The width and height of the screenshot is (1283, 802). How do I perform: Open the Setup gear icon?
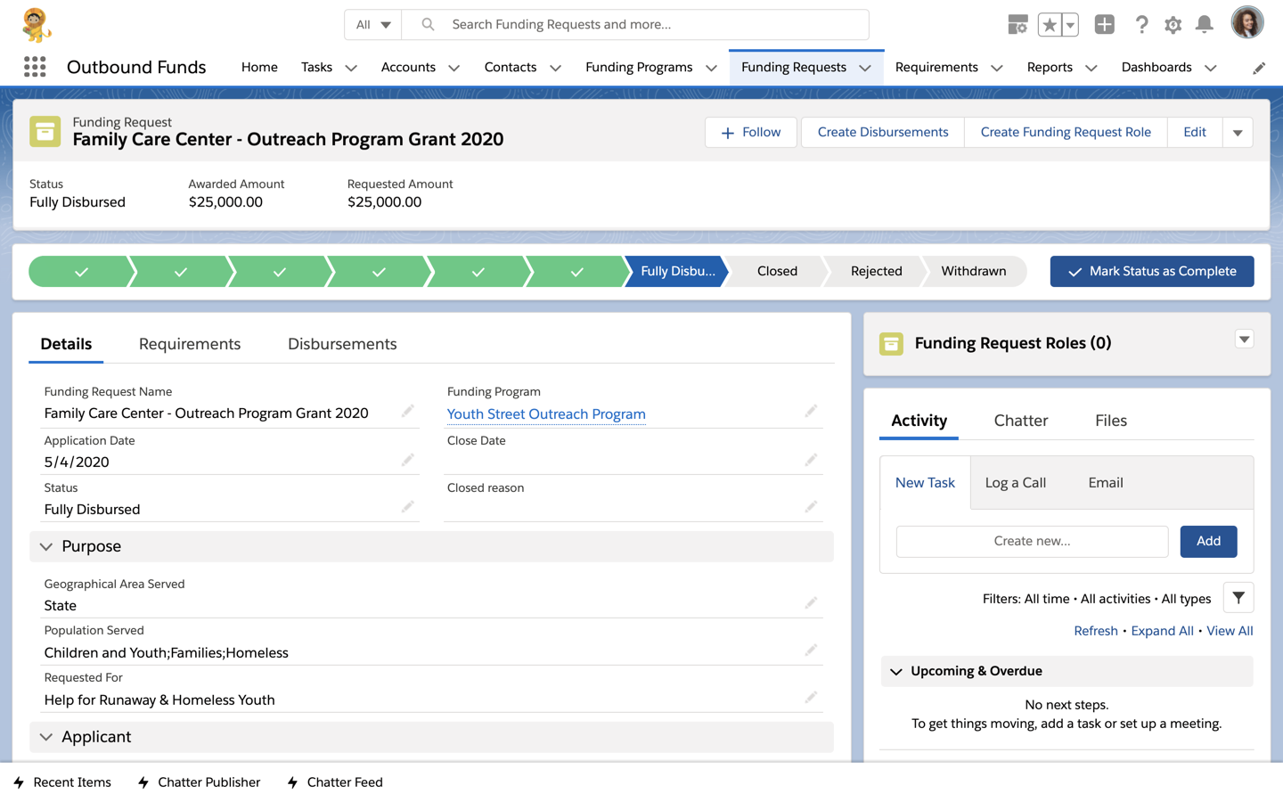coord(1173,25)
